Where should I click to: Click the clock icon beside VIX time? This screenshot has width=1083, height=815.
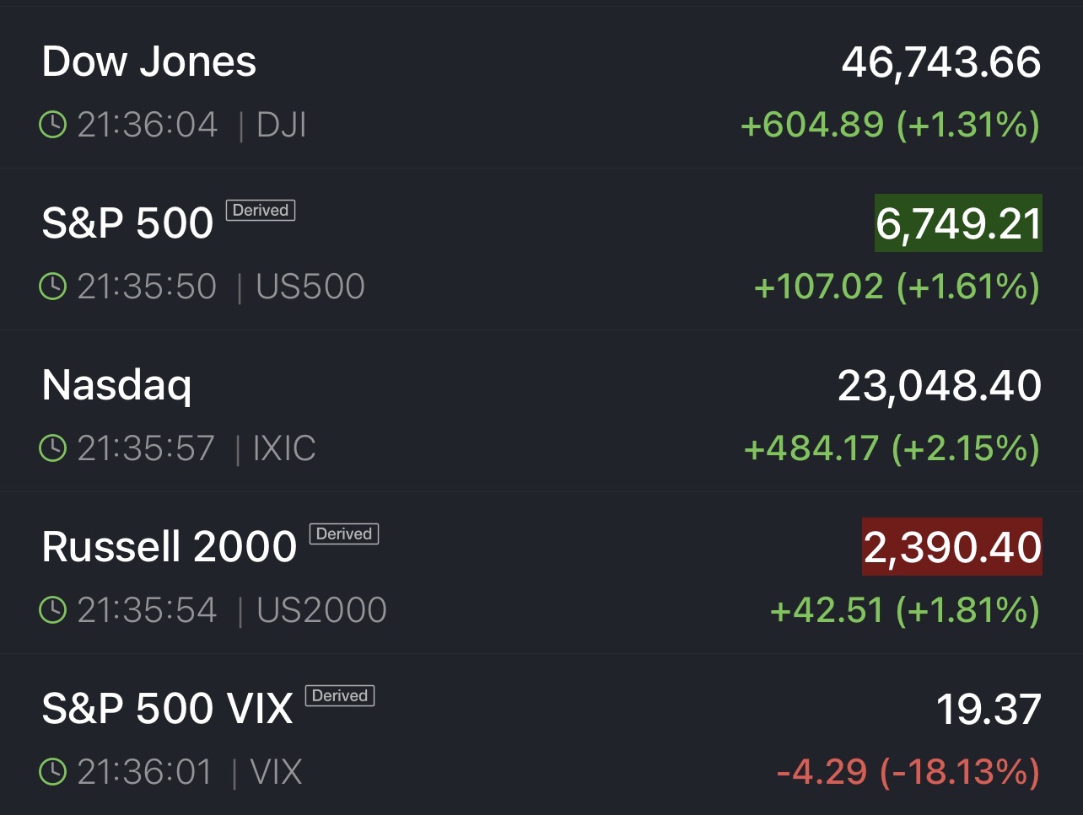point(52,772)
